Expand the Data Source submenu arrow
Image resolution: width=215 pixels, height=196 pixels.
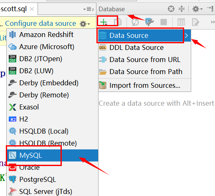click(x=187, y=36)
